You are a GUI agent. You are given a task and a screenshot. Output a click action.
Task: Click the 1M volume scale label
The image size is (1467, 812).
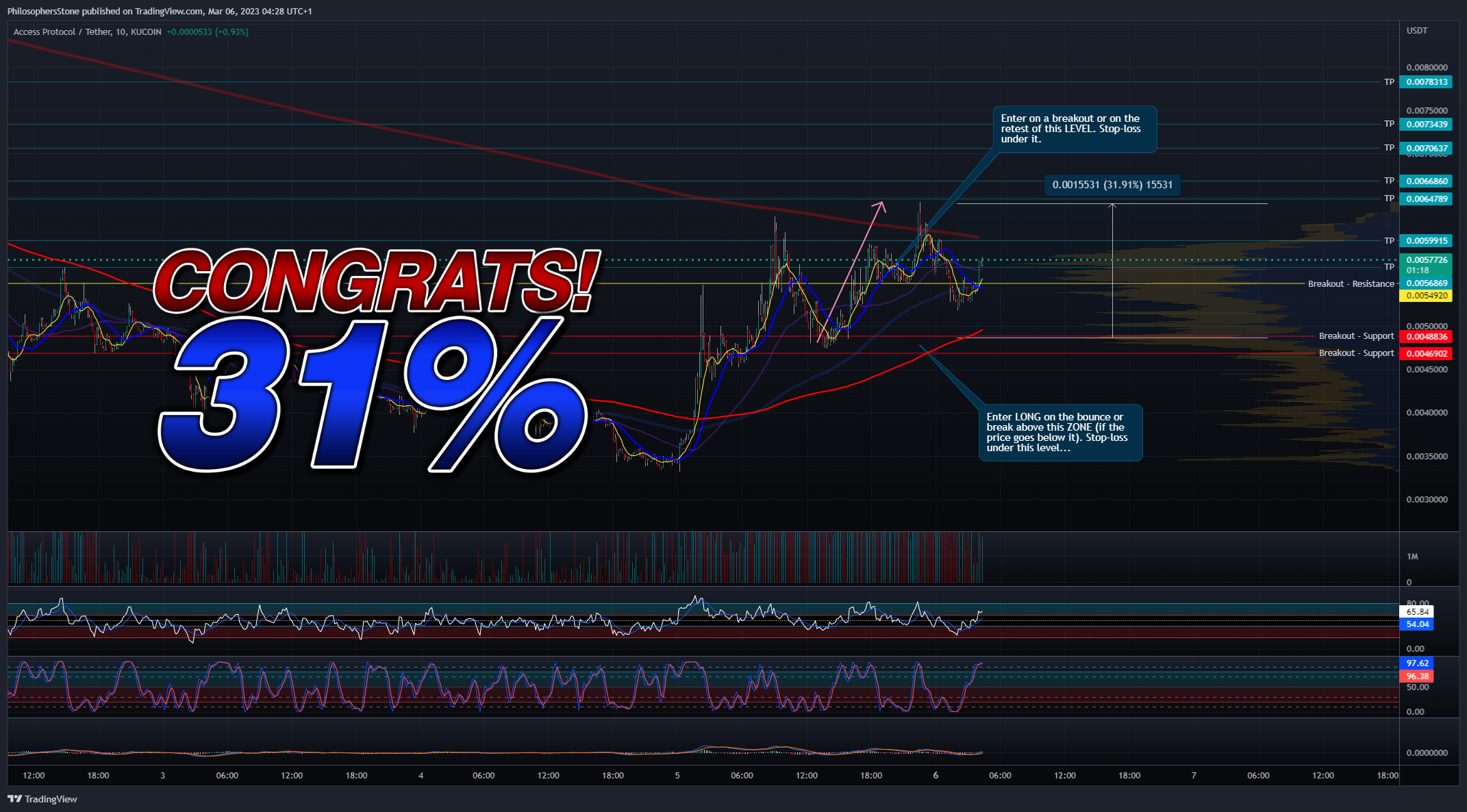(1412, 557)
